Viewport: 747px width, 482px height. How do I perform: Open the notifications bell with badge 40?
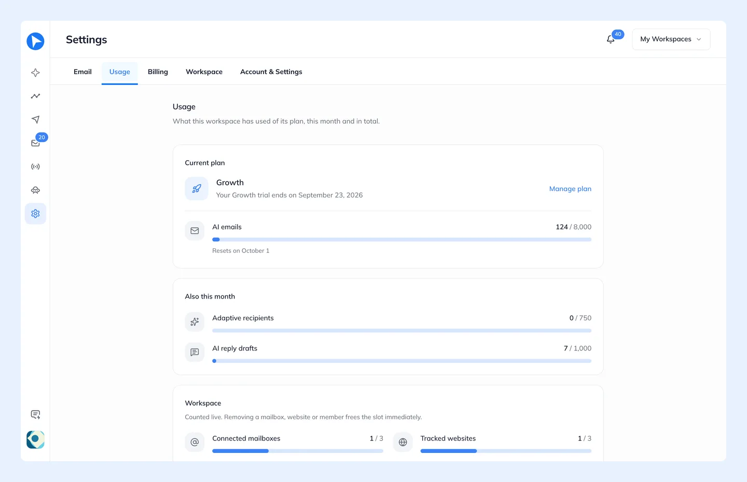(x=611, y=39)
